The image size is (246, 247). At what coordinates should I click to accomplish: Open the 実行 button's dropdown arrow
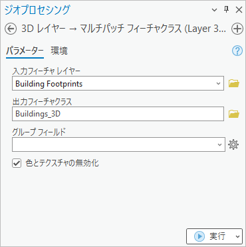point(237,236)
